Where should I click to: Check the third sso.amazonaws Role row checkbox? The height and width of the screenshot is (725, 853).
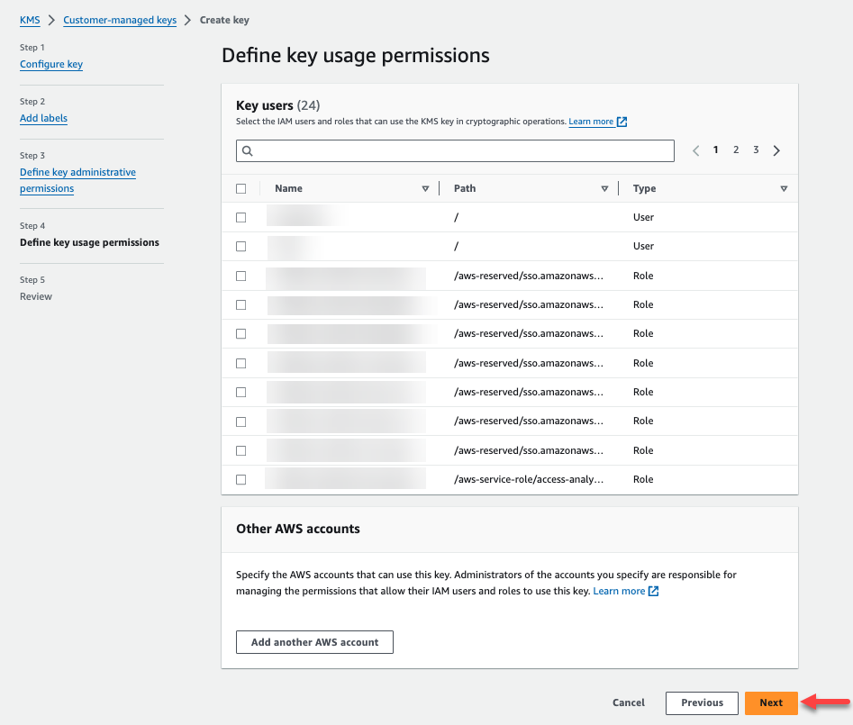click(241, 334)
